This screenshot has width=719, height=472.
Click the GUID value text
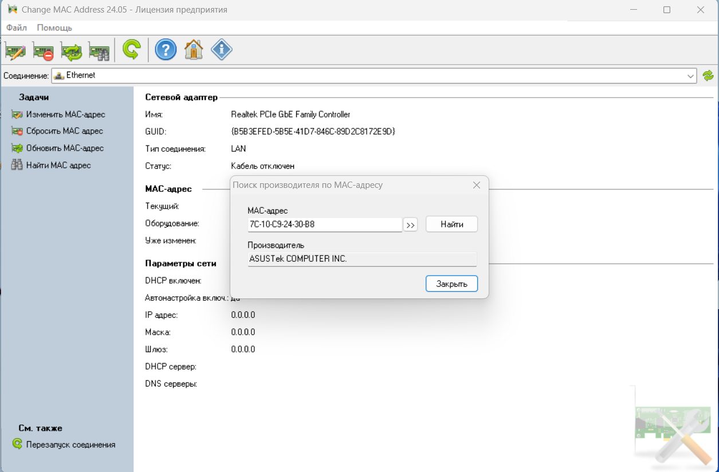pyautogui.click(x=313, y=132)
